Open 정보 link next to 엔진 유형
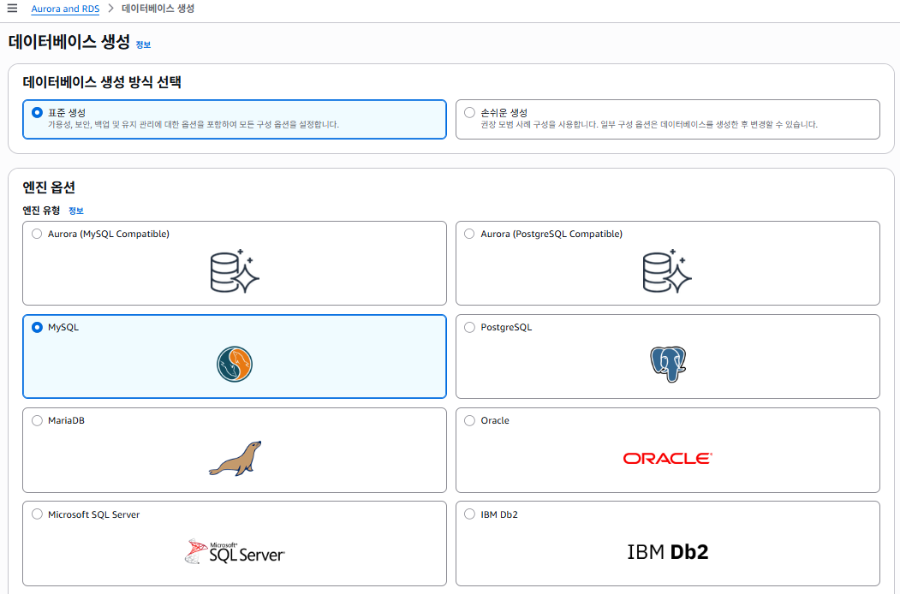This screenshot has height=594, width=900. [x=75, y=211]
